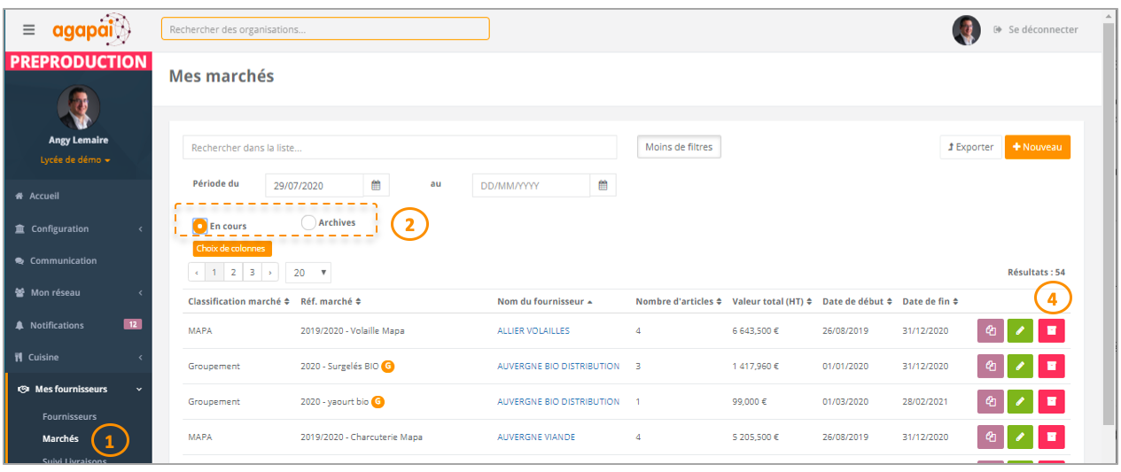The width and height of the screenshot is (1121, 472).
Task: Click the G badge on Surgelés BIO
Action: (388, 366)
